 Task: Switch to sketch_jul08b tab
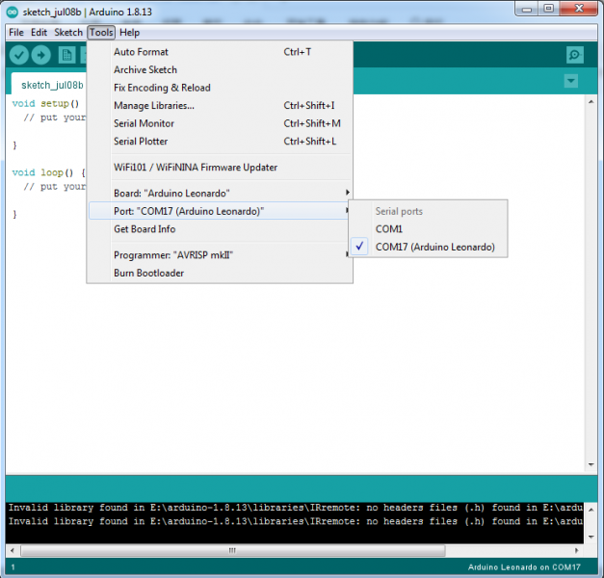[52, 85]
